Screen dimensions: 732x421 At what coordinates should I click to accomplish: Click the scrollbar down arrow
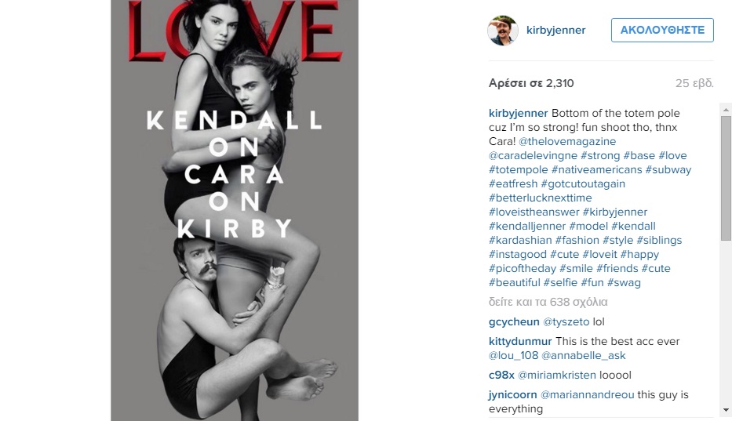[726, 410]
